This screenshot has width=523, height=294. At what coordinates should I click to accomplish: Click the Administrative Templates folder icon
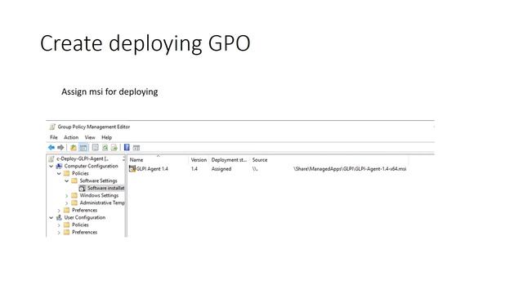pyautogui.click(x=74, y=203)
